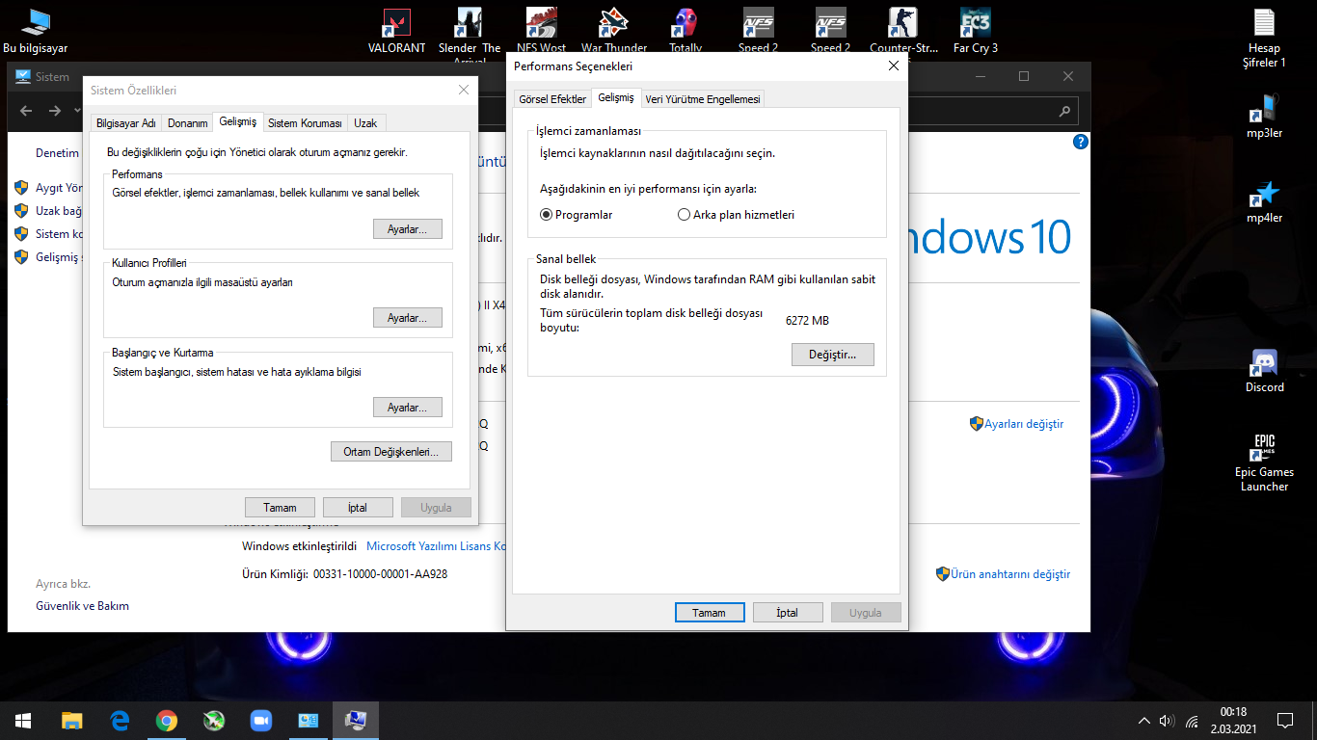1317x740 pixels.
Task: Switch to Veri Yürütme Engellemesi tab
Action: pos(703,99)
